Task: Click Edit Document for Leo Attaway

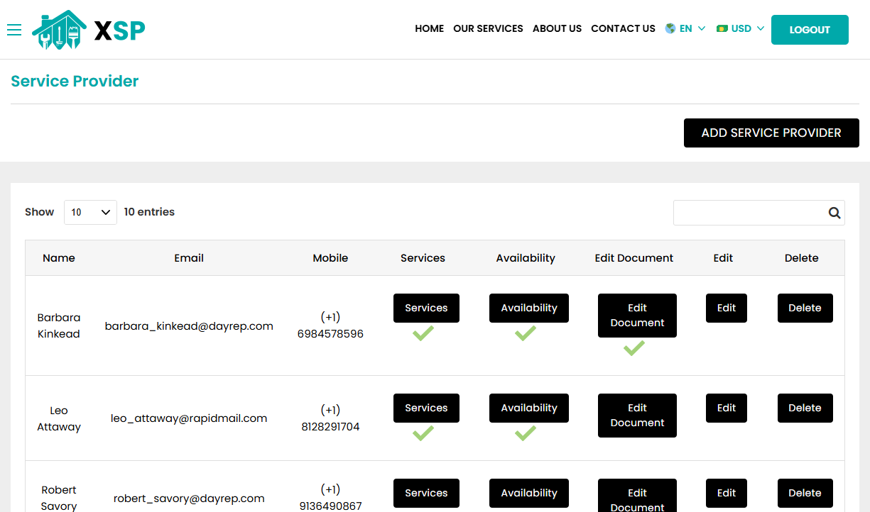Action: pos(637,416)
